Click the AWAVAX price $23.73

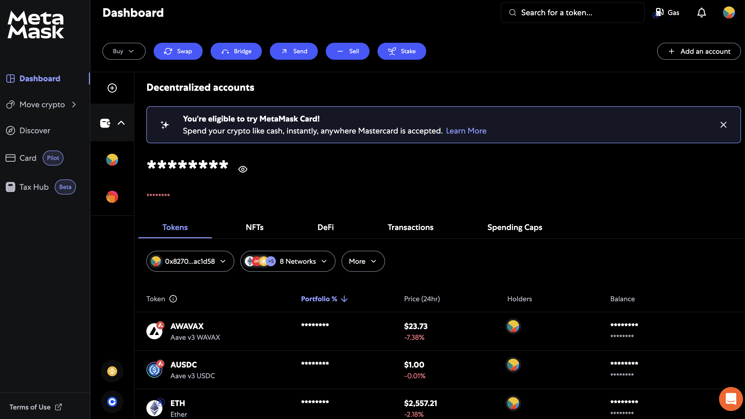click(415, 326)
